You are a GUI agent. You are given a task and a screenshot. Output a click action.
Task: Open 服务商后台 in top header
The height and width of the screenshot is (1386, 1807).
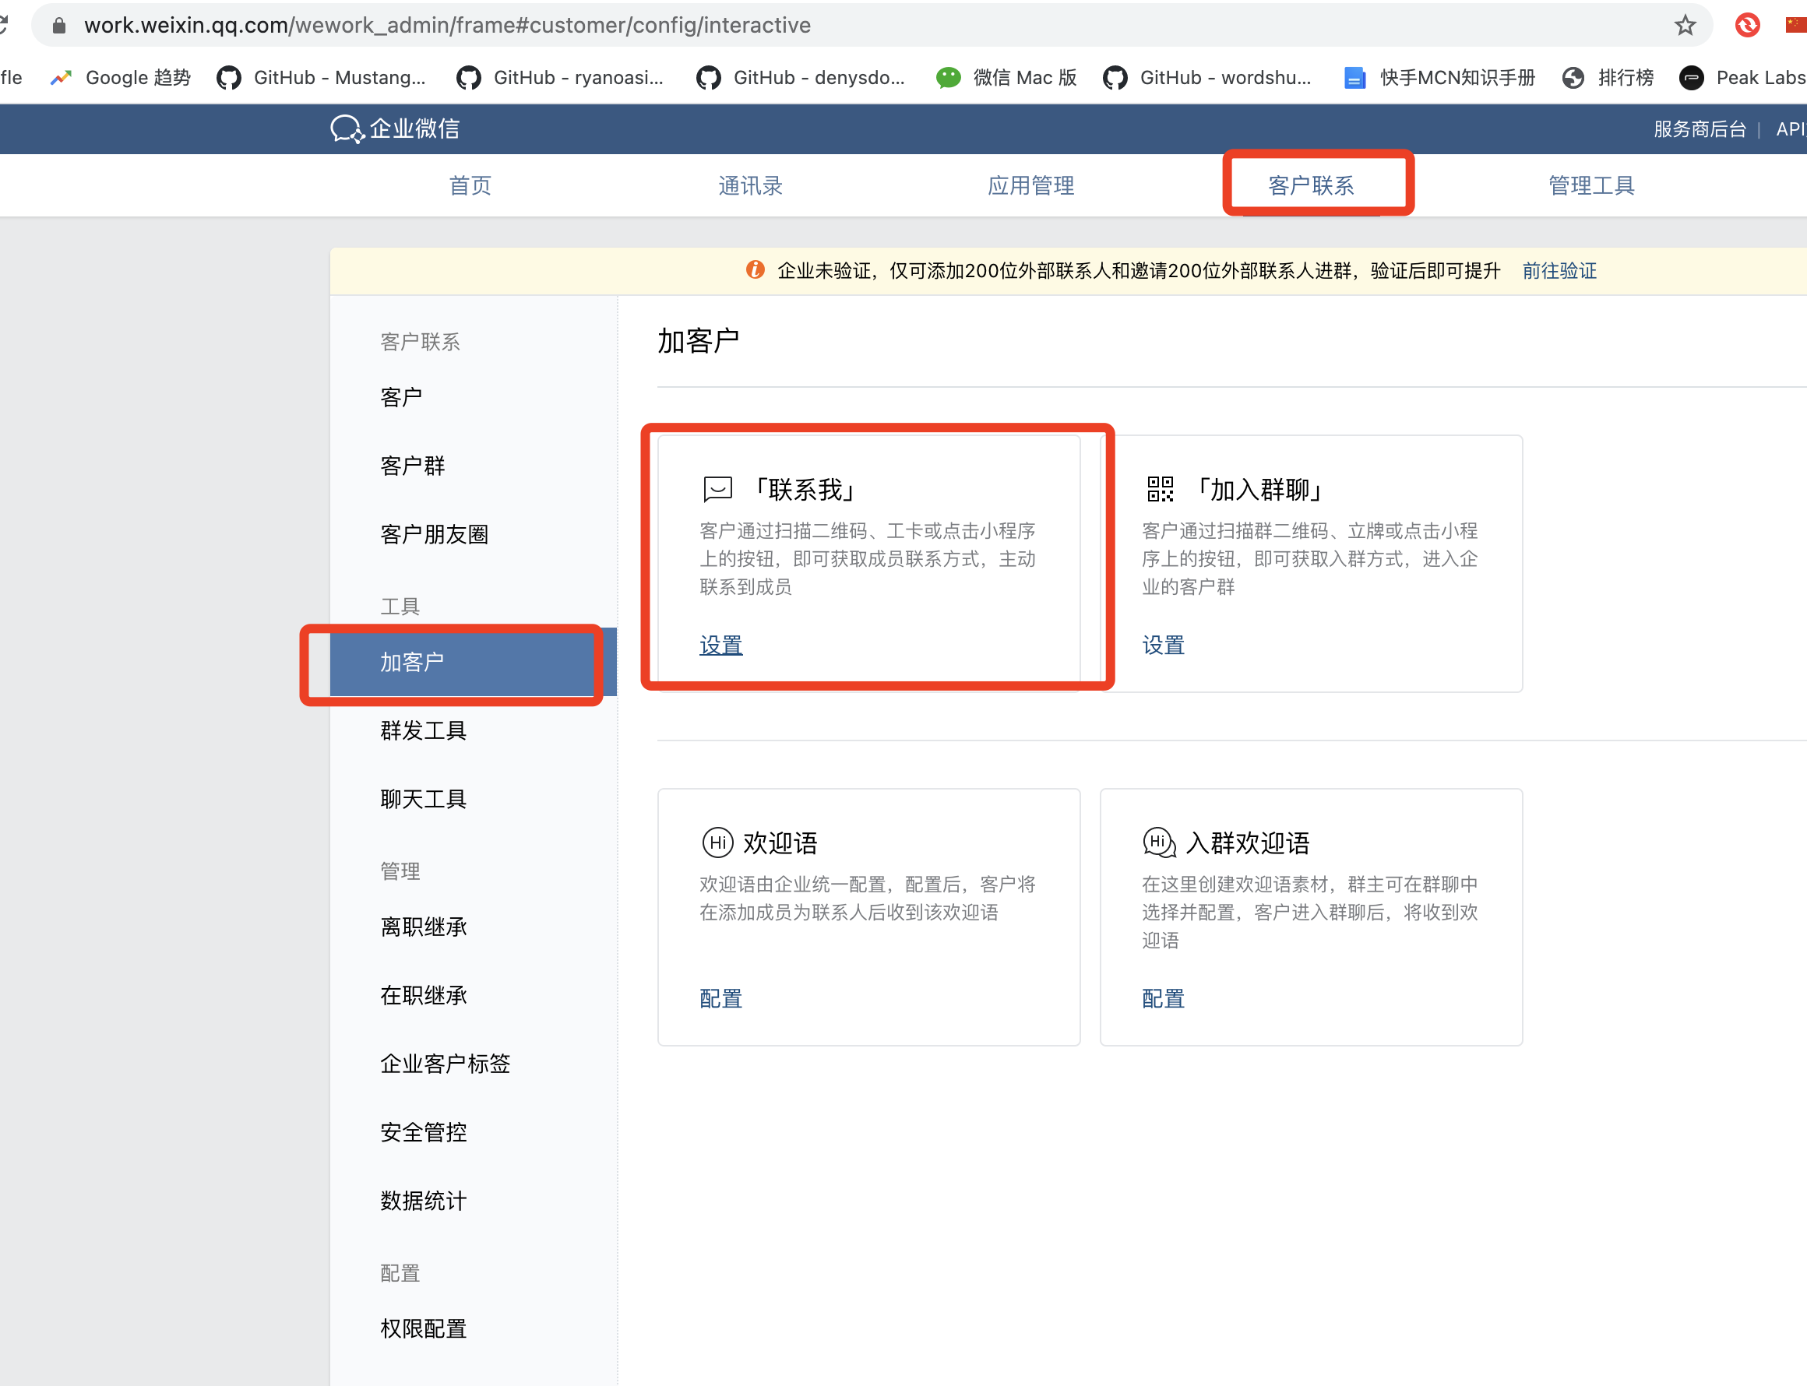[x=1700, y=129]
